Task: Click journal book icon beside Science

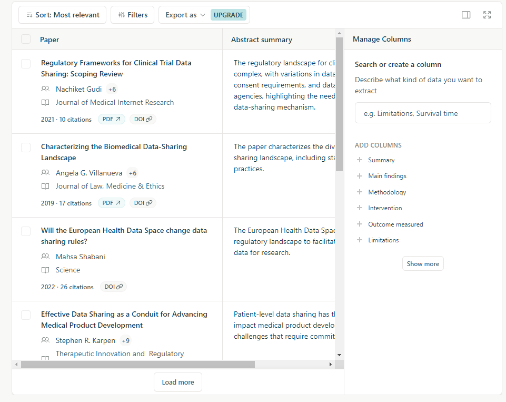Action: (45, 270)
